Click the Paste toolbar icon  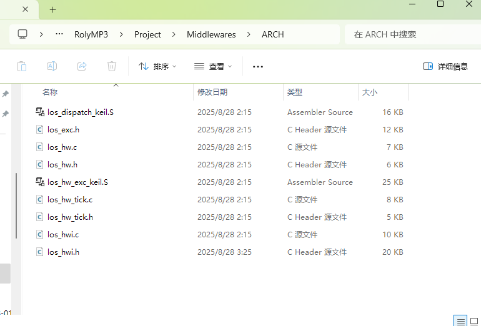coord(22,66)
